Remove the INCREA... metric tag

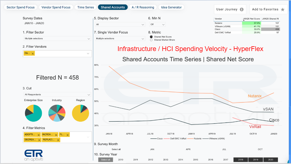click(x=56, y=135)
